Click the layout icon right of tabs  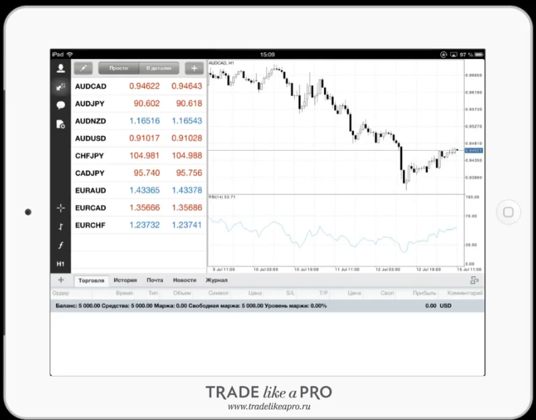[x=474, y=281]
